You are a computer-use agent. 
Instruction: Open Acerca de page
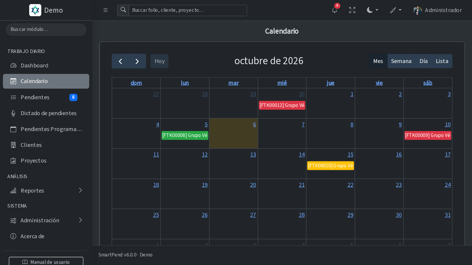tap(46, 236)
